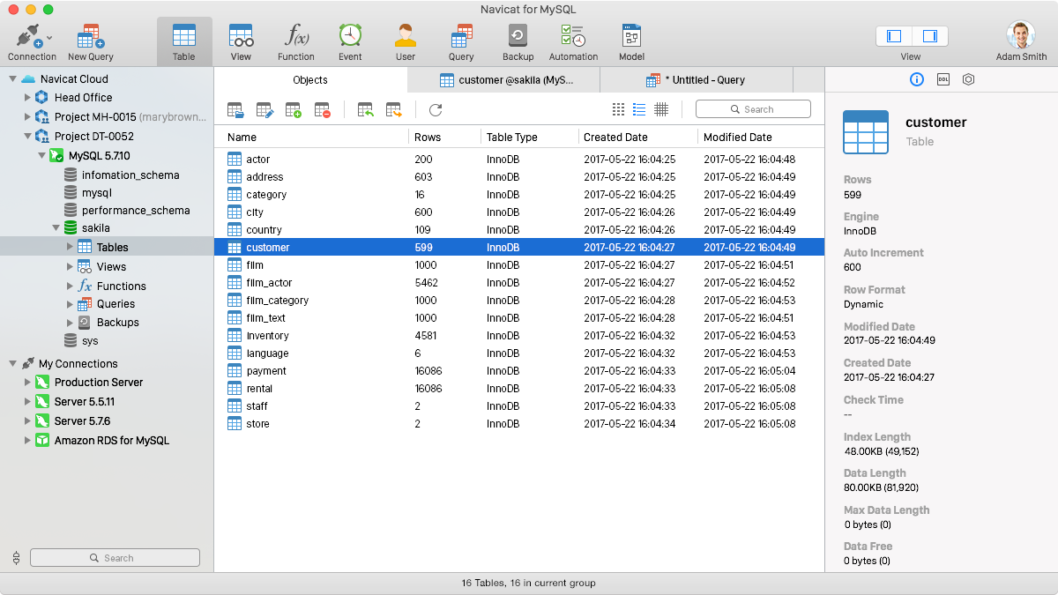Show general info pane

point(916,79)
